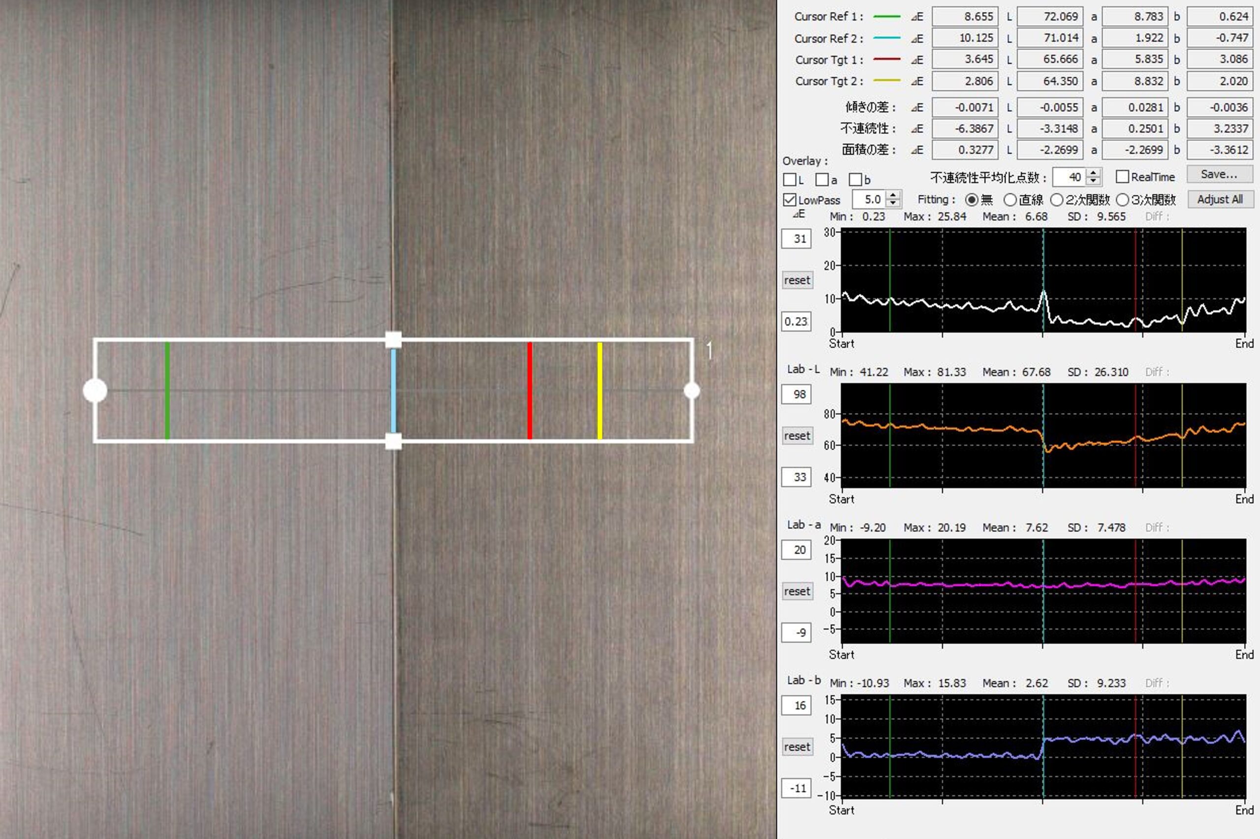Edit Lab-b graph upper limit field 16
This screenshot has height=839, width=1260.
796,705
